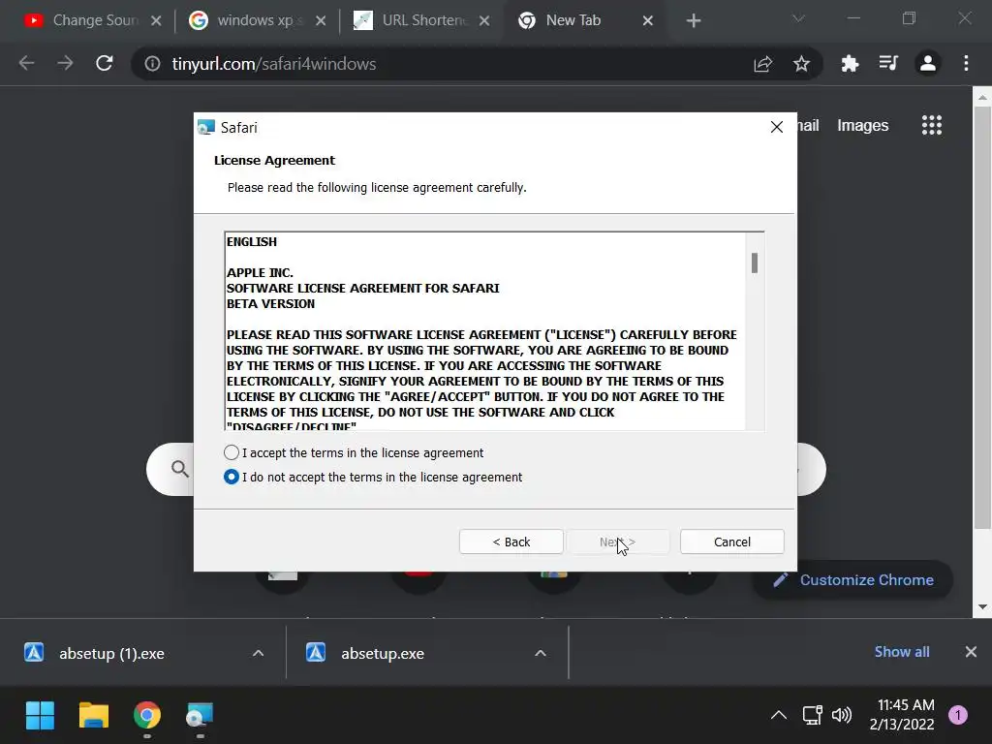Reload the current page
Viewport: 992px width, 744px height.
pyautogui.click(x=105, y=63)
